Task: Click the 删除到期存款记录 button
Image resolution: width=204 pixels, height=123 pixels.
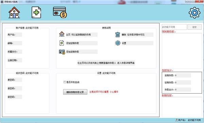Action: tap(75, 92)
